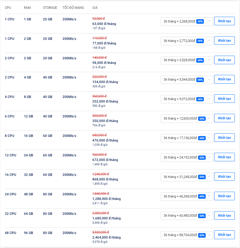The height and width of the screenshot is (248, 240).
Task: Start the 2 CPU 4 GB plan with Khởi tạo
Action: (x=225, y=79)
